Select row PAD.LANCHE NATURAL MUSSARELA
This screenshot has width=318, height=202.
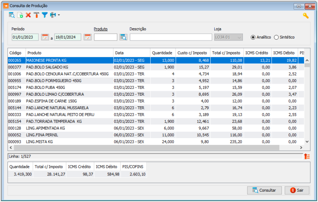(156, 108)
